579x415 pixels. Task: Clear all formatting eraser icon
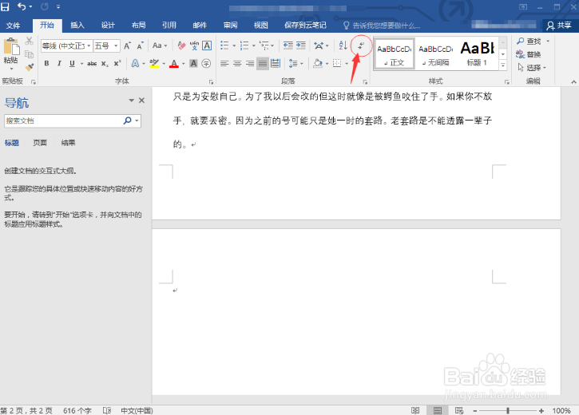tap(181, 45)
